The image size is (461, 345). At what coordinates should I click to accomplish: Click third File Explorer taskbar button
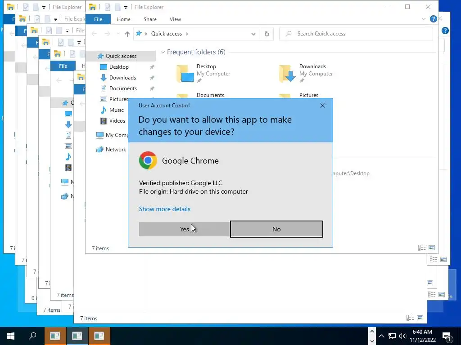click(x=99, y=336)
